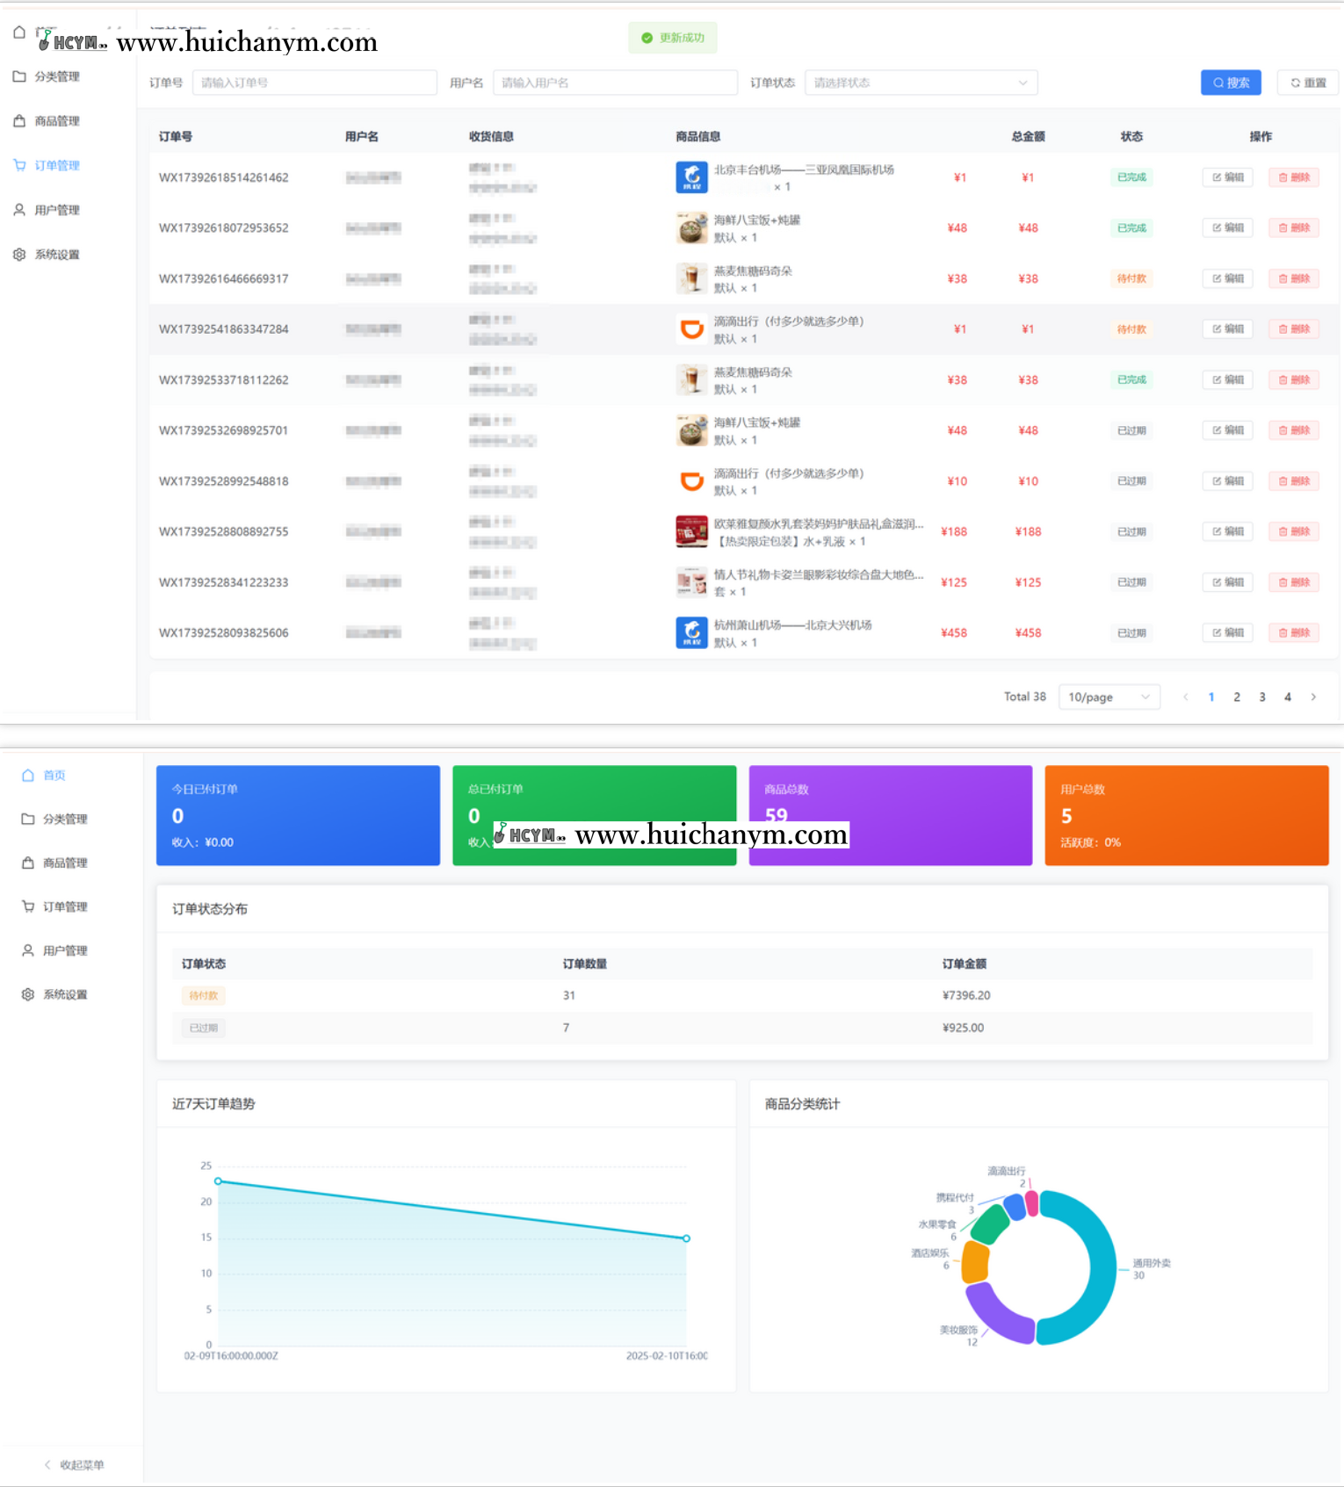Screen dimensions: 1344x1487
Task: Go to next page with right chevron
Action: [x=1313, y=697]
